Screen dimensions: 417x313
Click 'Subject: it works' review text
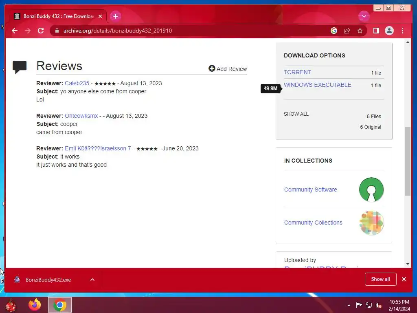click(x=58, y=156)
